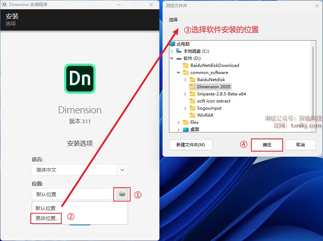Click the WinRAR folder icon
The image size is (323, 241).
coord(193,115)
